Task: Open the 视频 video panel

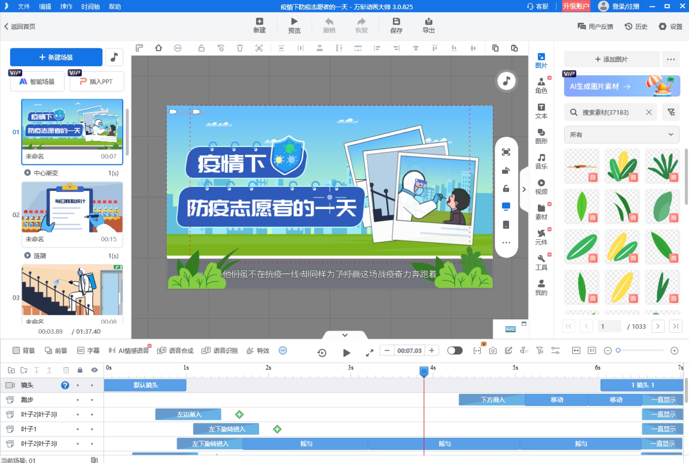Action: [x=541, y=186]
